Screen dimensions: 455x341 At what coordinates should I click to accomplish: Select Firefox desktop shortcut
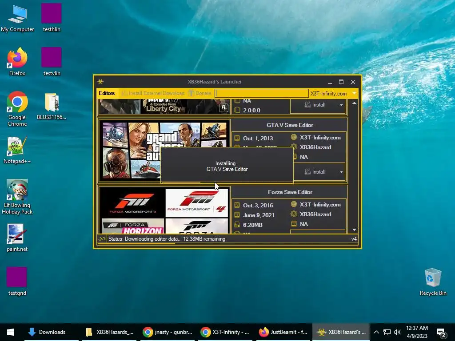[x=17, y=61]
